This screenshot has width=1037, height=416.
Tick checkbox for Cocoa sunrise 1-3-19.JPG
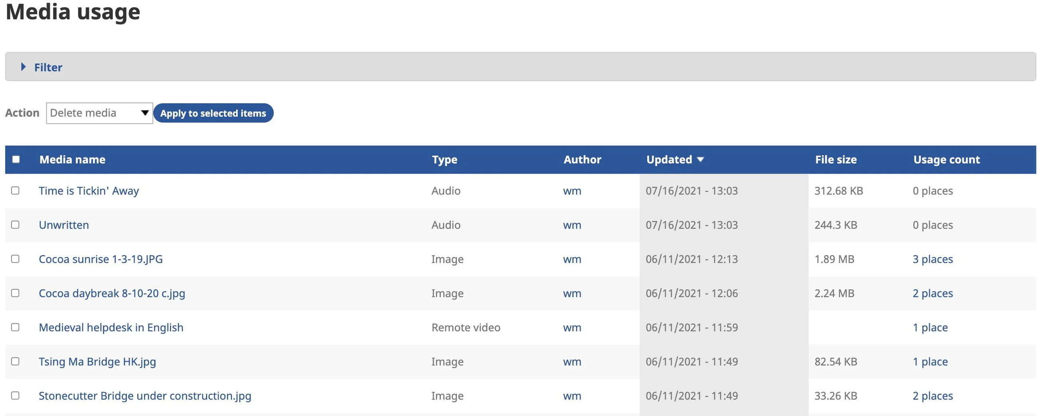(x=15, y=259)
